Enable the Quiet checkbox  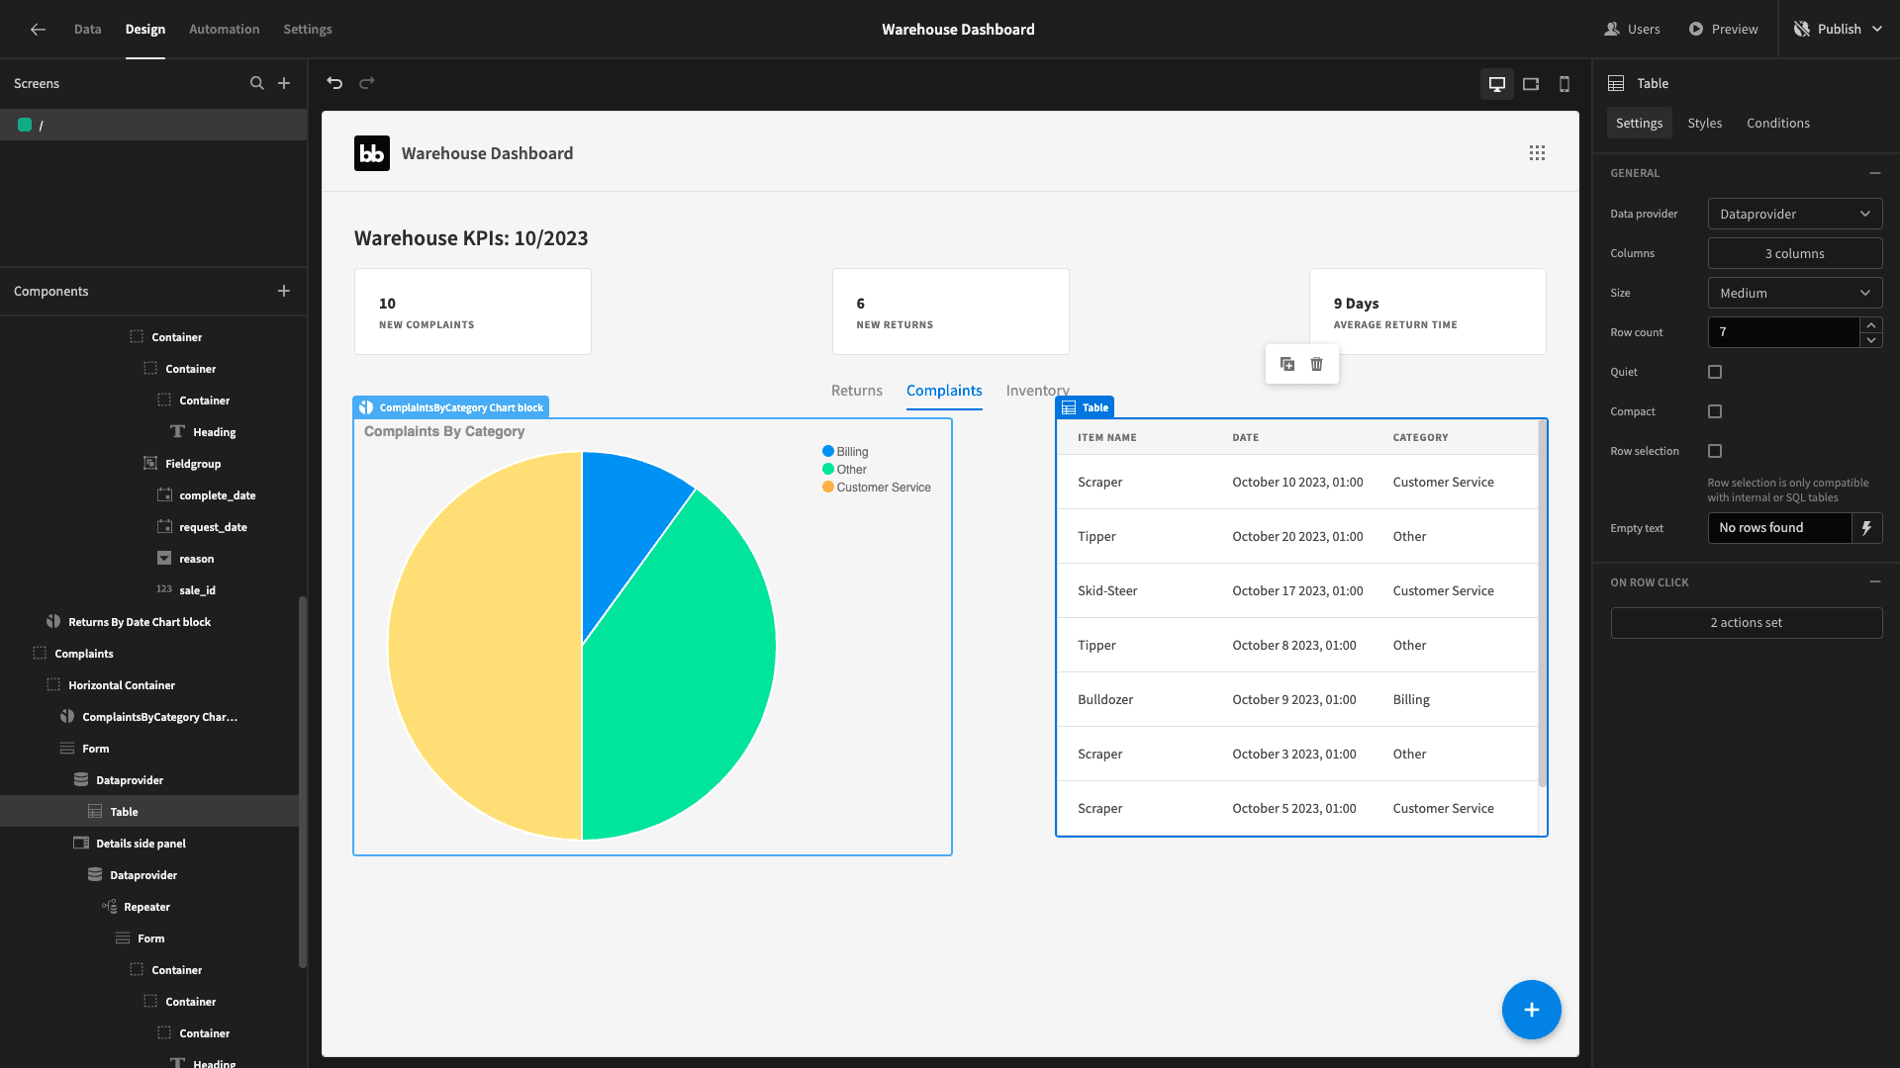(x=1715, y=372)
